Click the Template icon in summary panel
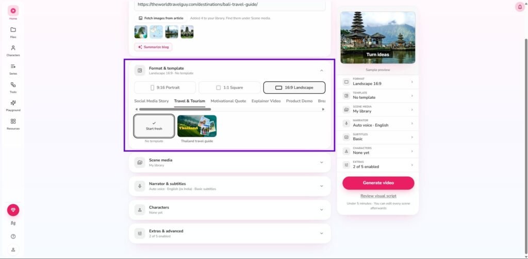The width and height of the screenshot is (528, 259). [346, 96]
